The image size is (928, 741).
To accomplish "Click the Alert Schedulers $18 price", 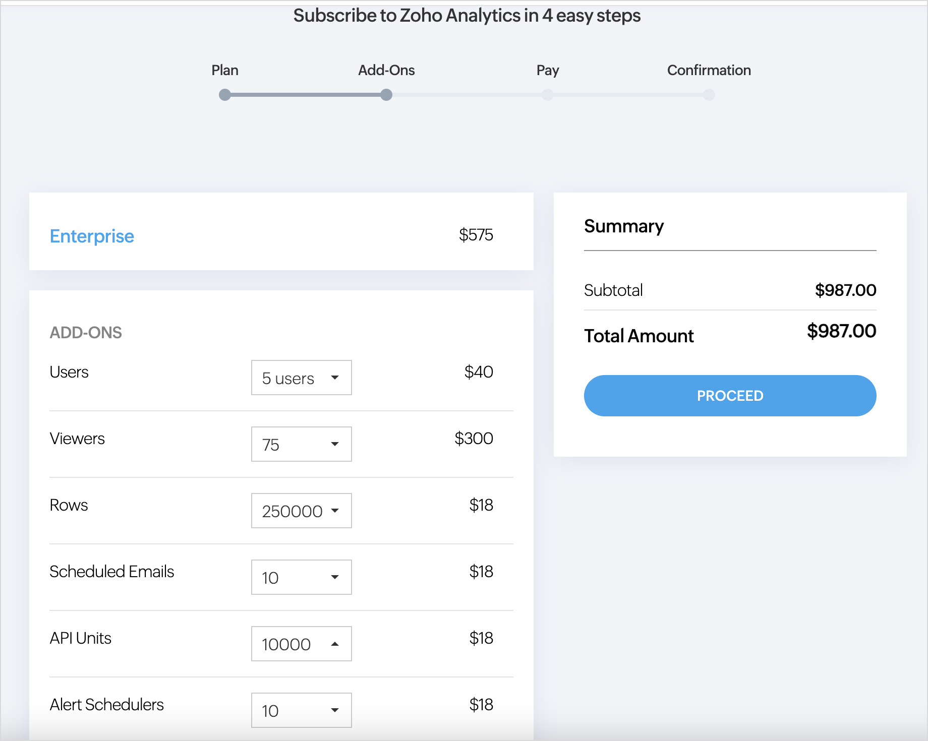I will click(481, 705).
